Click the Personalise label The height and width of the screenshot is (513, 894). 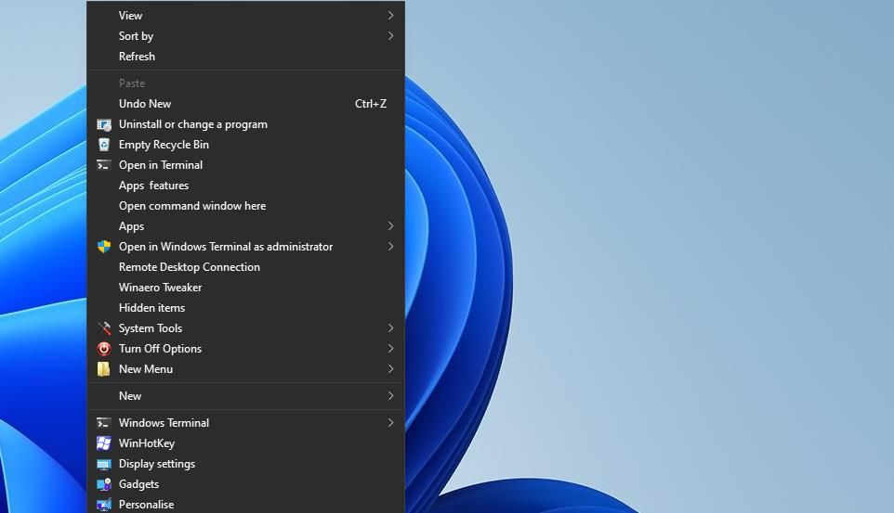click(146, 505)
